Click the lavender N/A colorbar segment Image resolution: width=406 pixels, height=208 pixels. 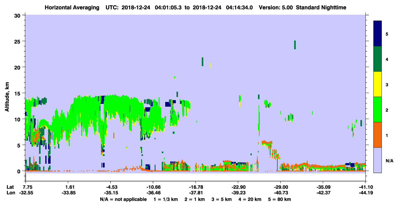(378, 160)
